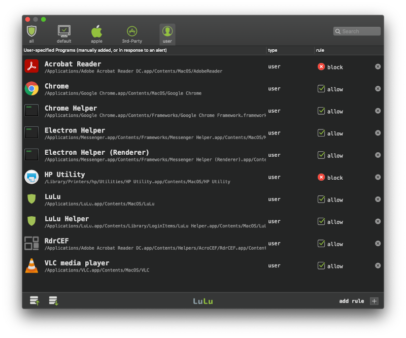The image size is (406, 338).
Task: Click the User-specified Programs header text
Action: (95, 50)
